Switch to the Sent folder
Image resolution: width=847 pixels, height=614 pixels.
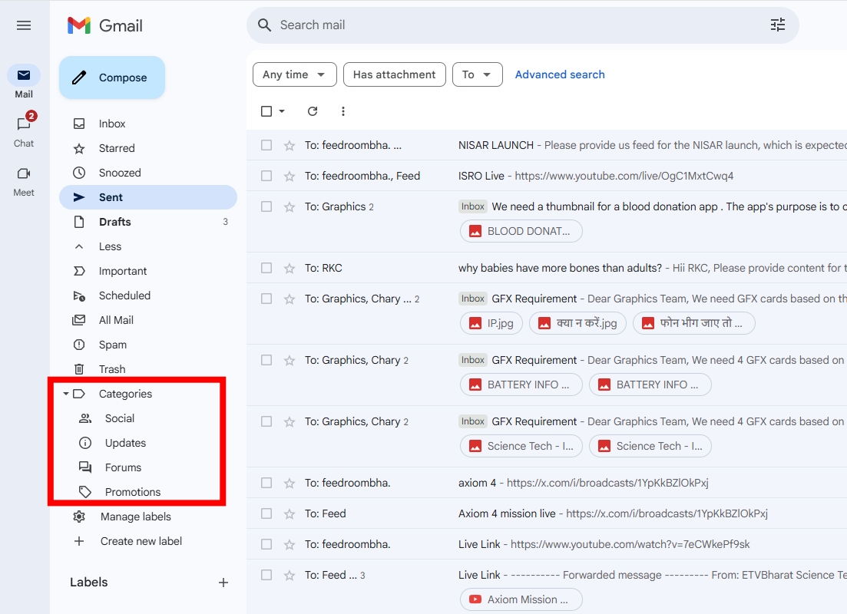pyautogui.click(x=110, y=197)
